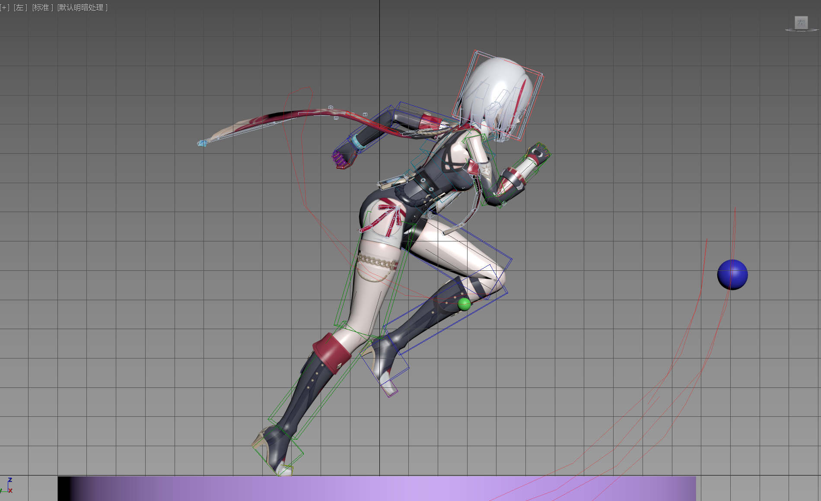Click the ViewCube 左 face
The width and height of the screenshot is (821, 501).
tap(801, 22)
